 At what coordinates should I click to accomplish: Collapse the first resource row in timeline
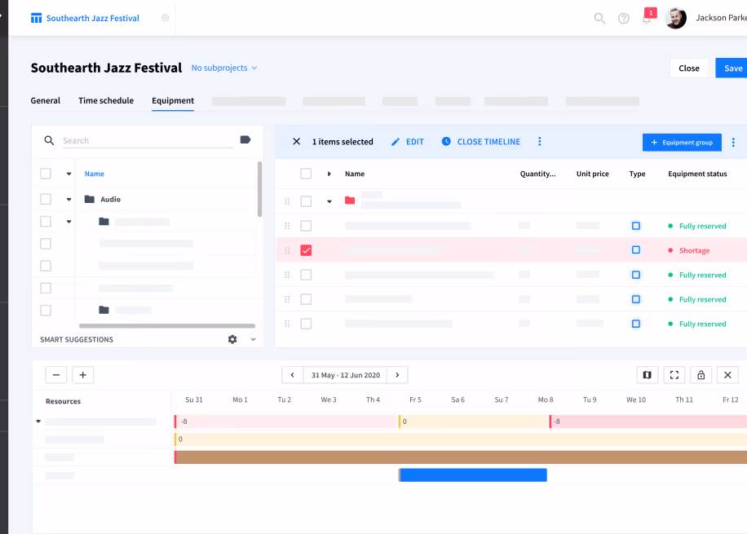tap(38, 421)
